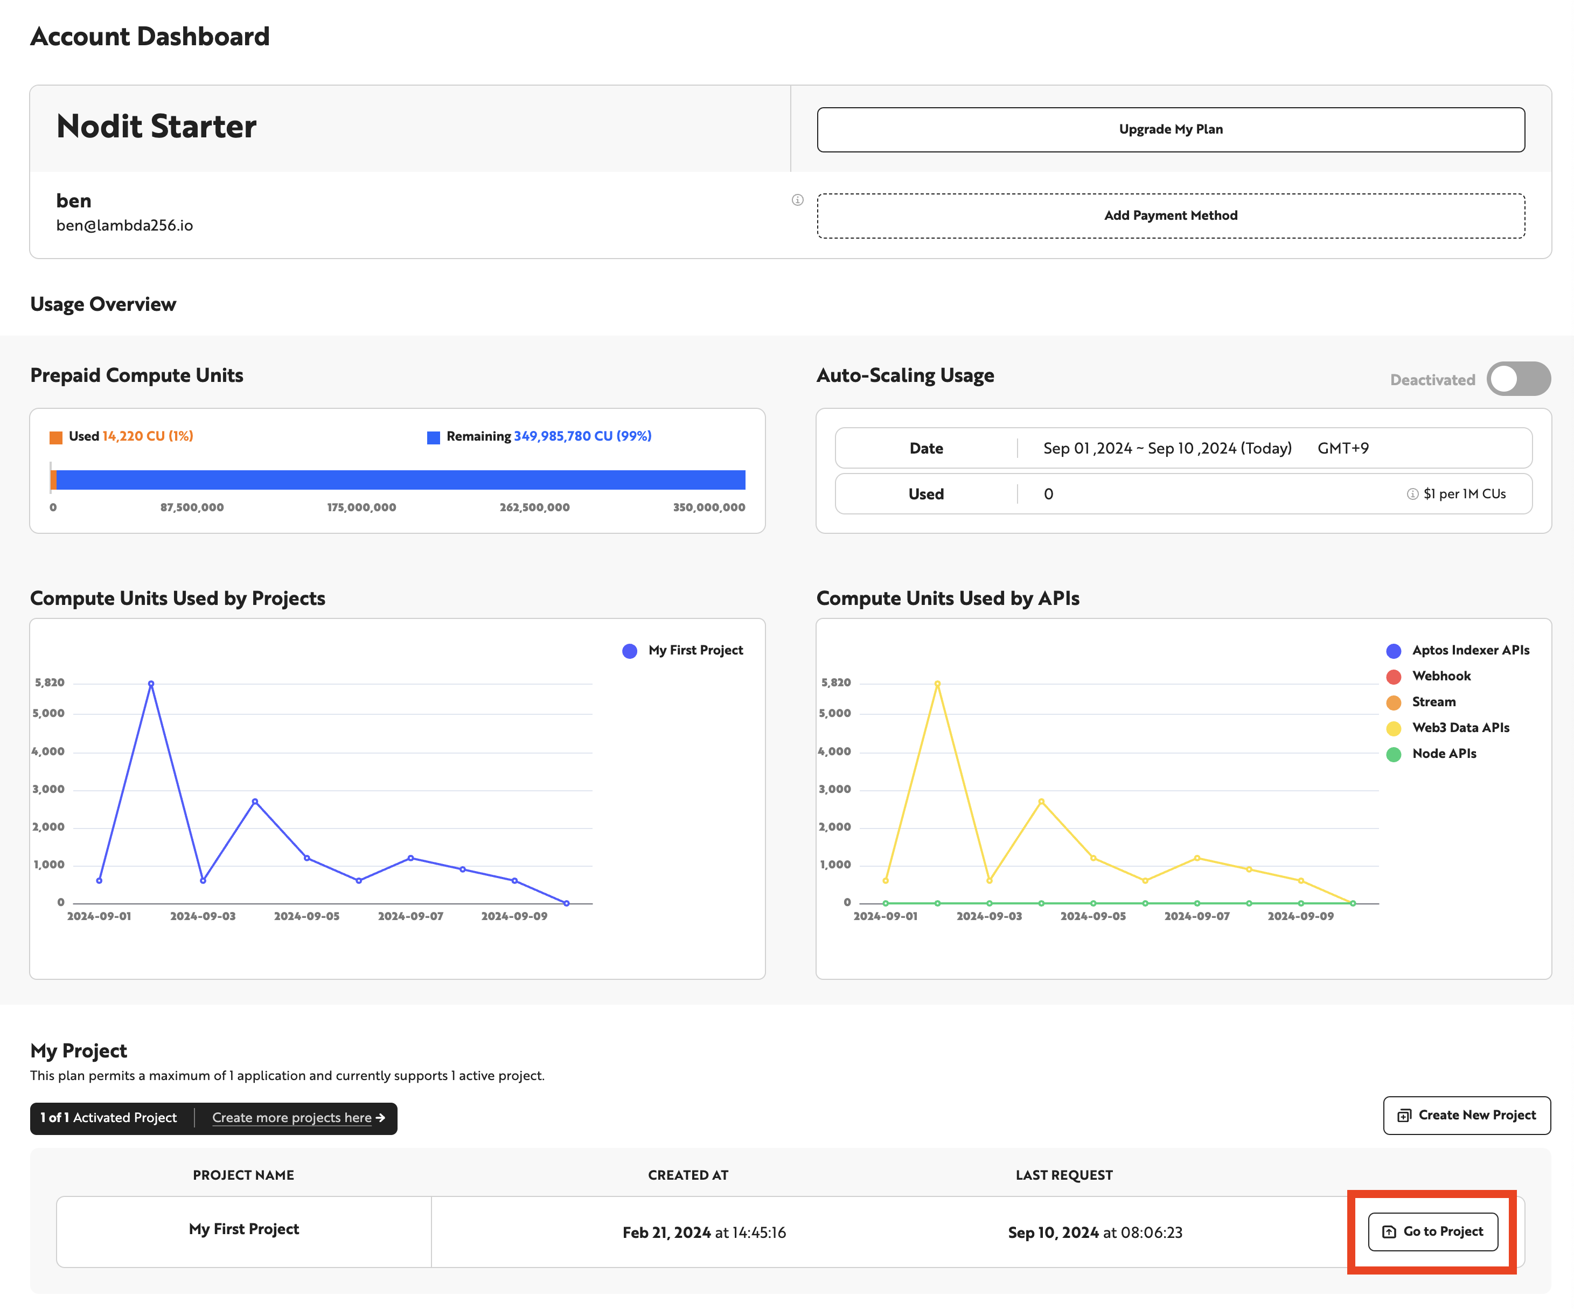Image resolution: width=1574 pixels, height=1309 pixels.
Task: Click the Go to Project icon button
Action: (x=1433, y=1229)
